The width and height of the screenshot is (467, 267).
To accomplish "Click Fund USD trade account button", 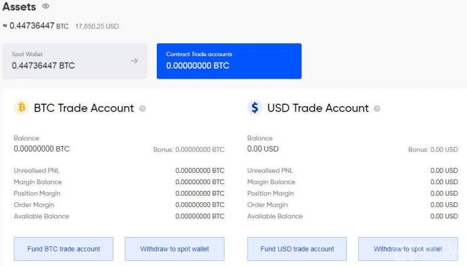I will tap(297, 249).
